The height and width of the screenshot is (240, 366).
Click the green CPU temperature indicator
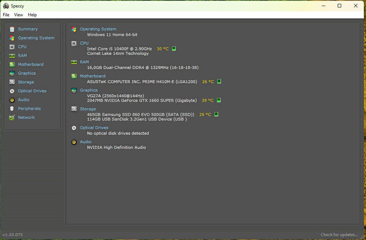pos(174,49)
